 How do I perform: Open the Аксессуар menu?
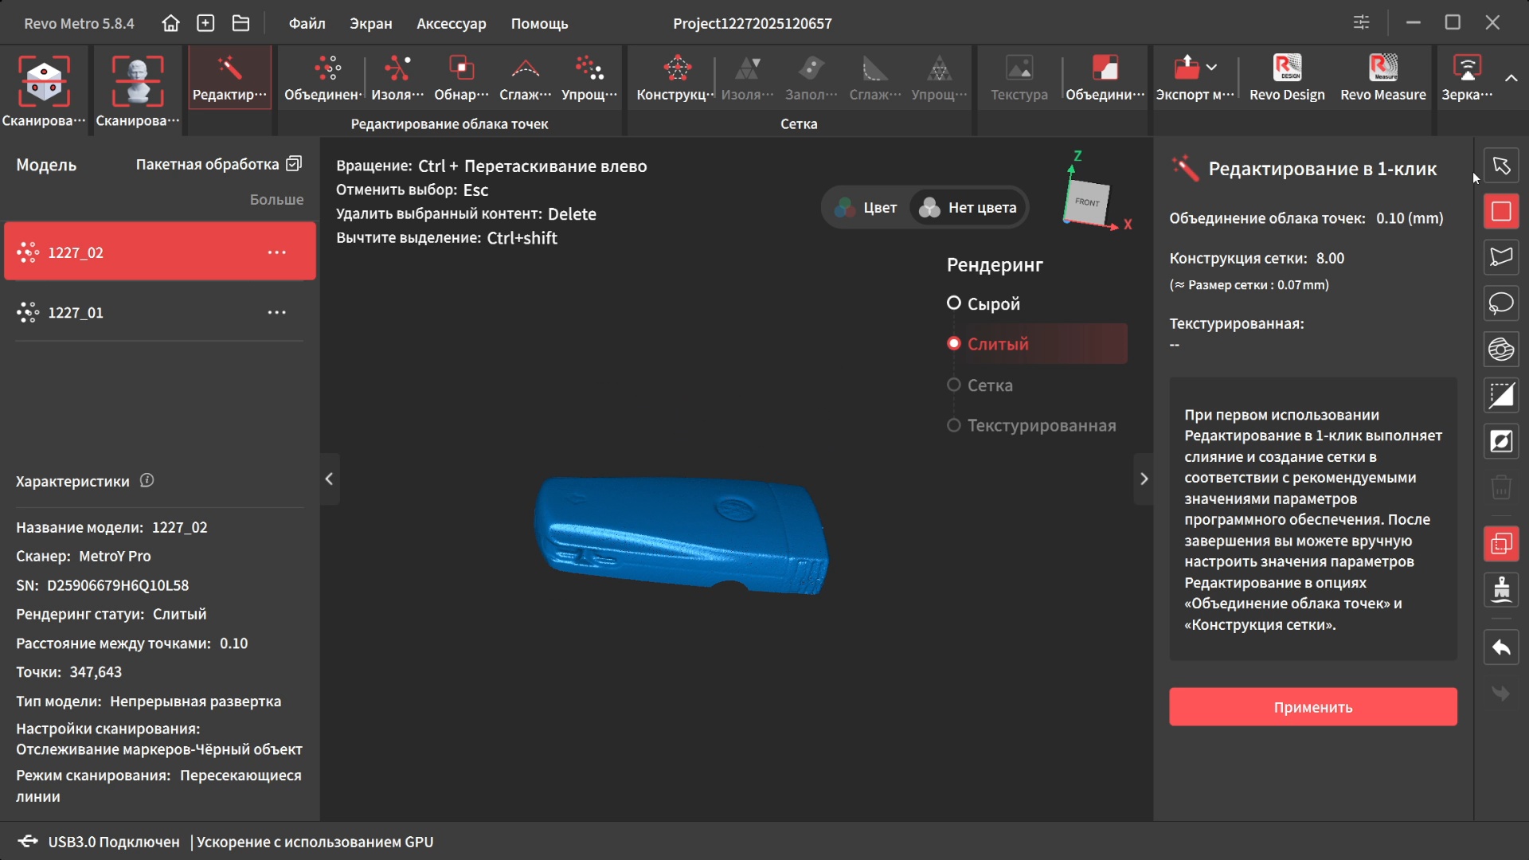point(451,23)
